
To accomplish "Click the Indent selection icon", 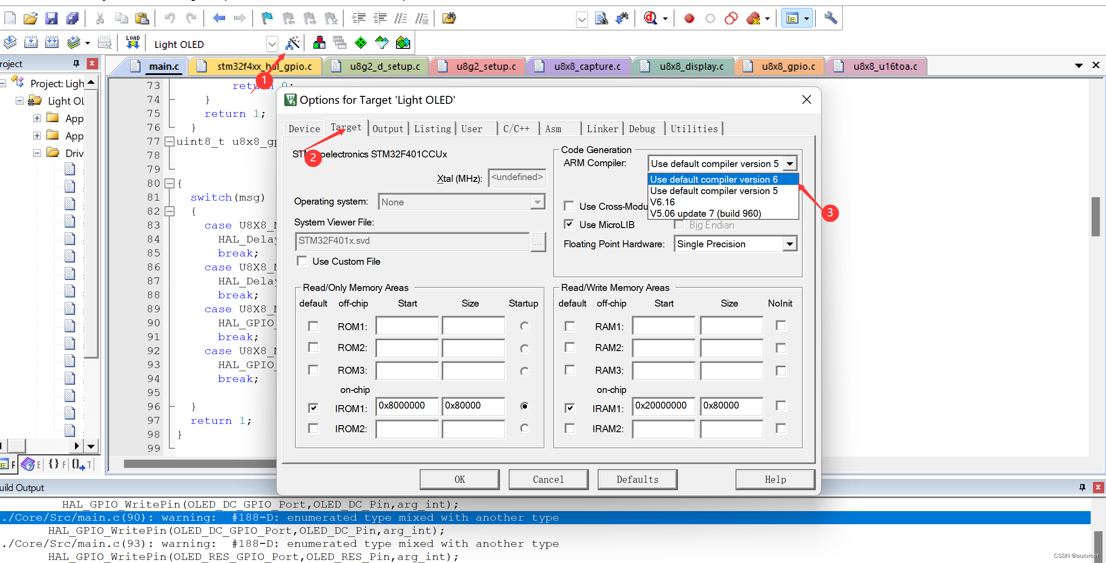I will 359,18.
